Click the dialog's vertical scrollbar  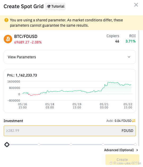click(x=139, y=88)
